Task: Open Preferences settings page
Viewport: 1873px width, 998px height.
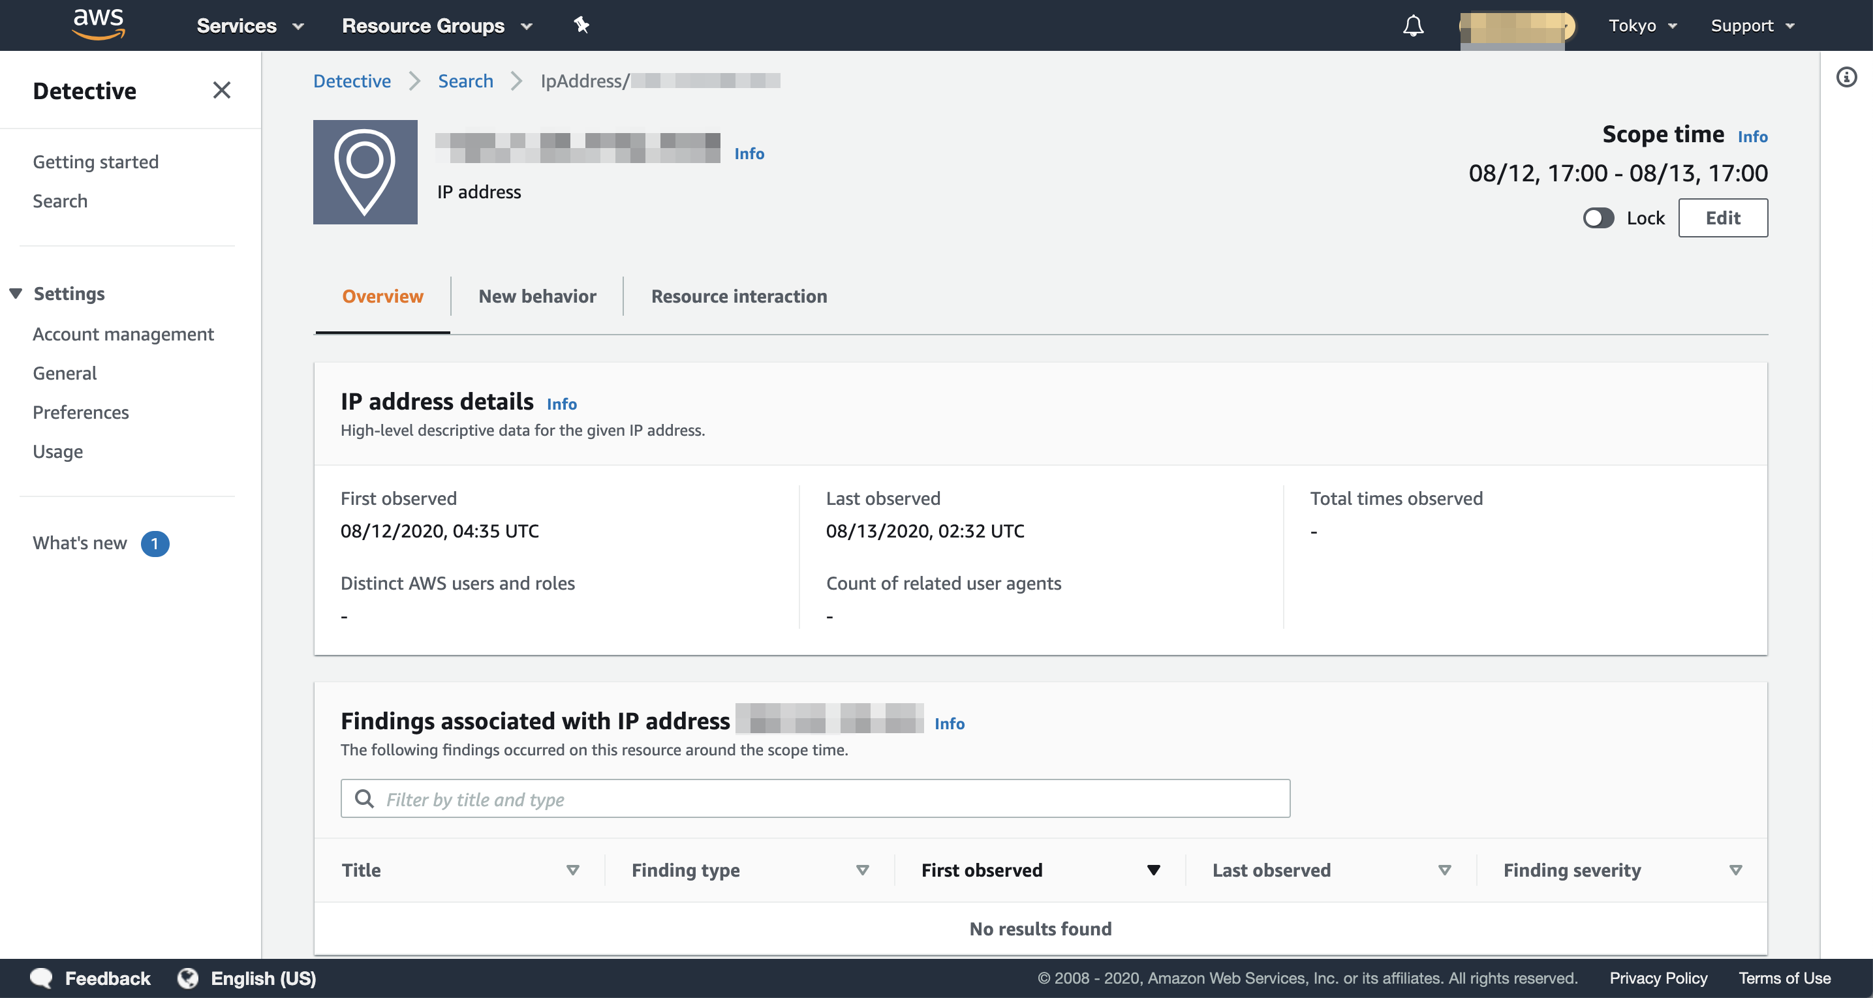Action: (81, 412)
